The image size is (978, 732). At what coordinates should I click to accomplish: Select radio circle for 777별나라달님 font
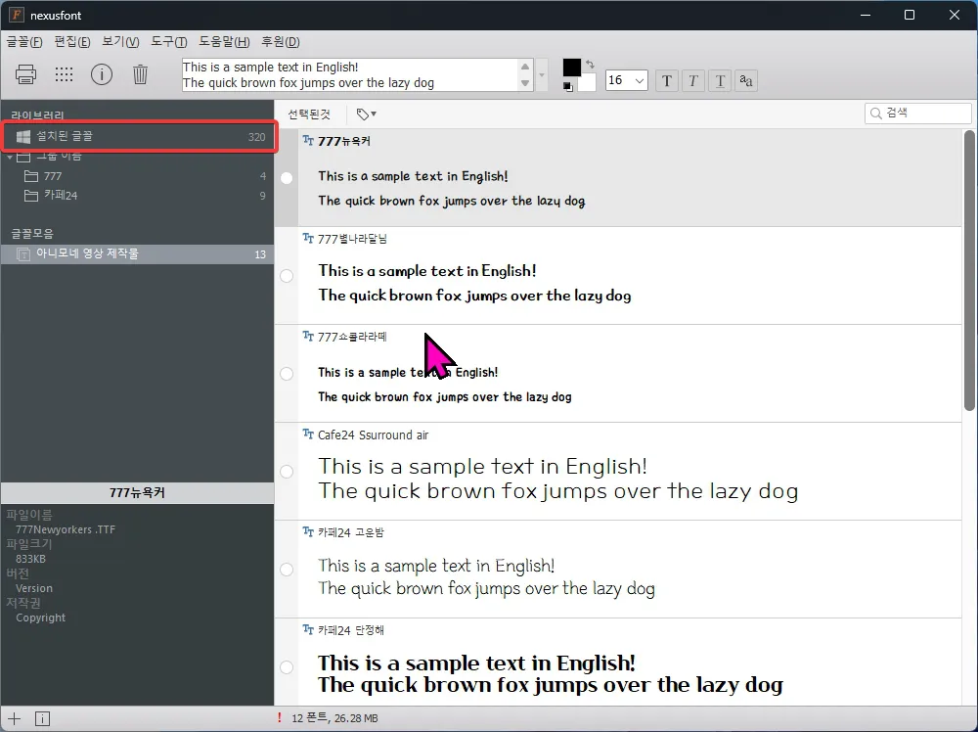click(x=287, y=275)
